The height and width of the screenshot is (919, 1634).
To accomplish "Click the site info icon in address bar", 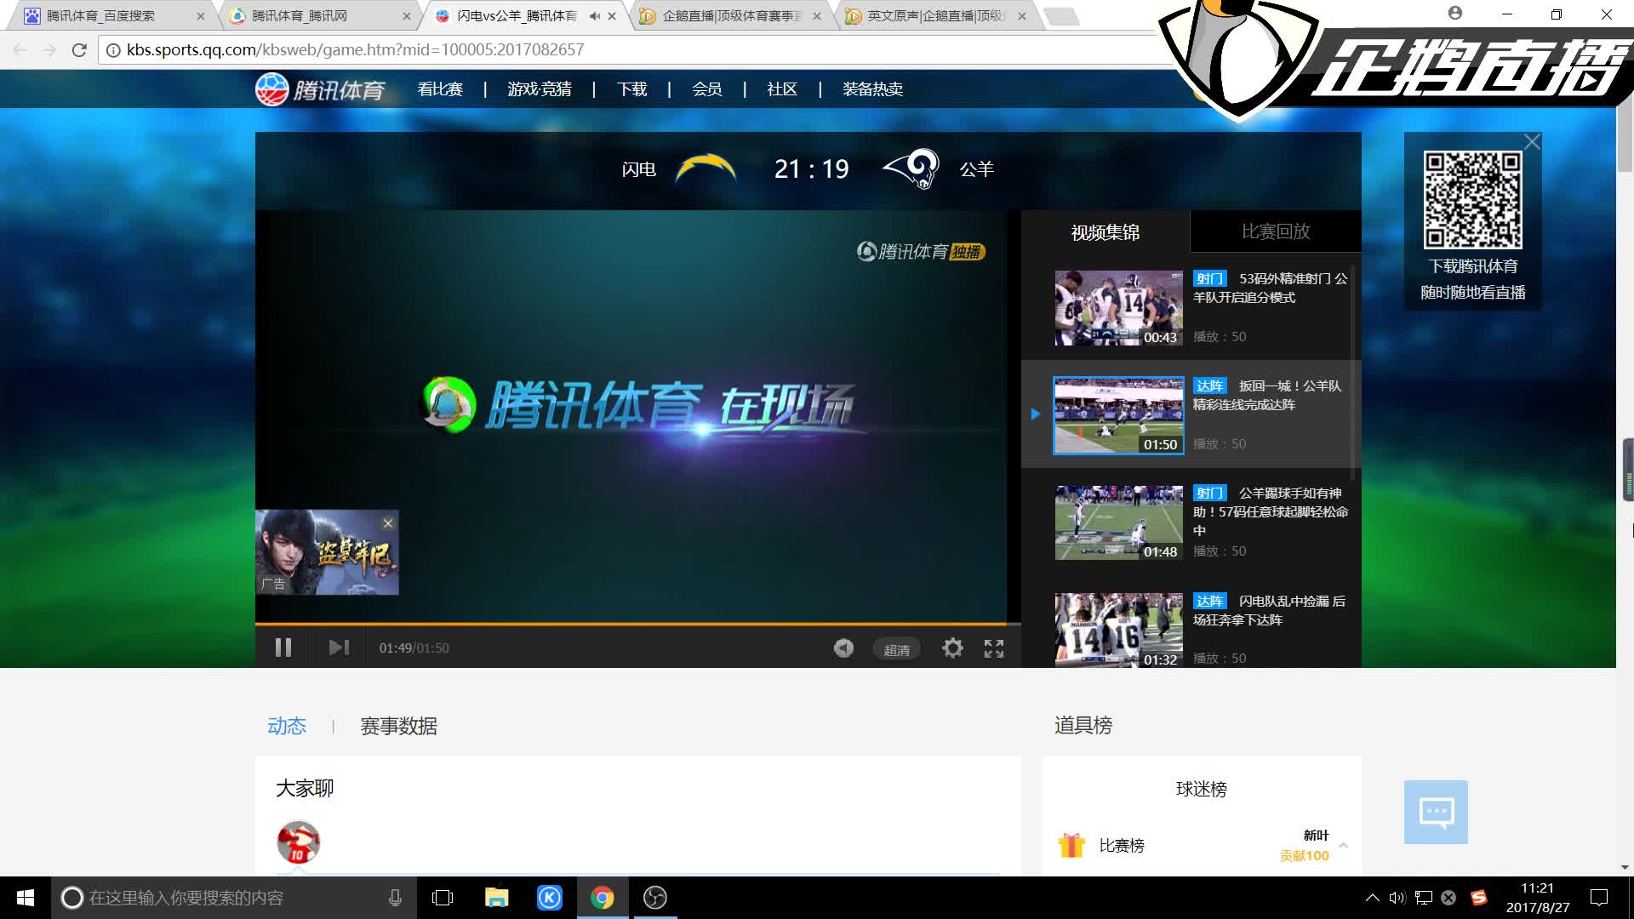I will pyautogui.click(x=113, y=50).
